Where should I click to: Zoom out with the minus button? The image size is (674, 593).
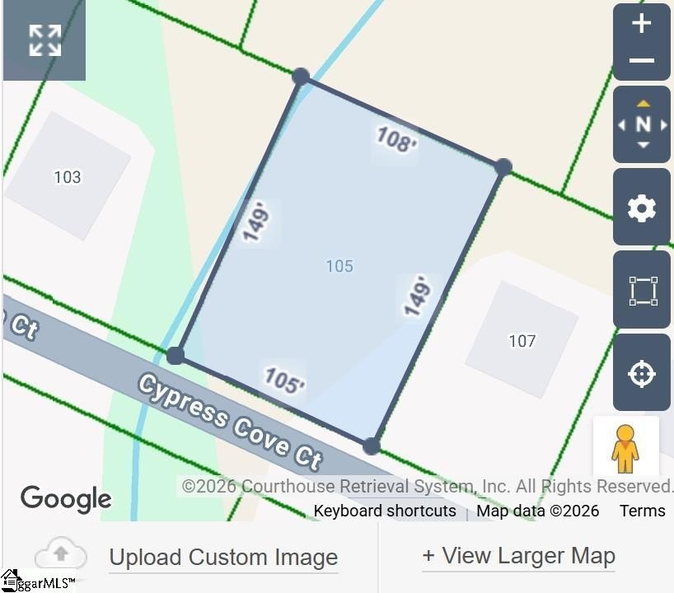(x=641, y=61)
